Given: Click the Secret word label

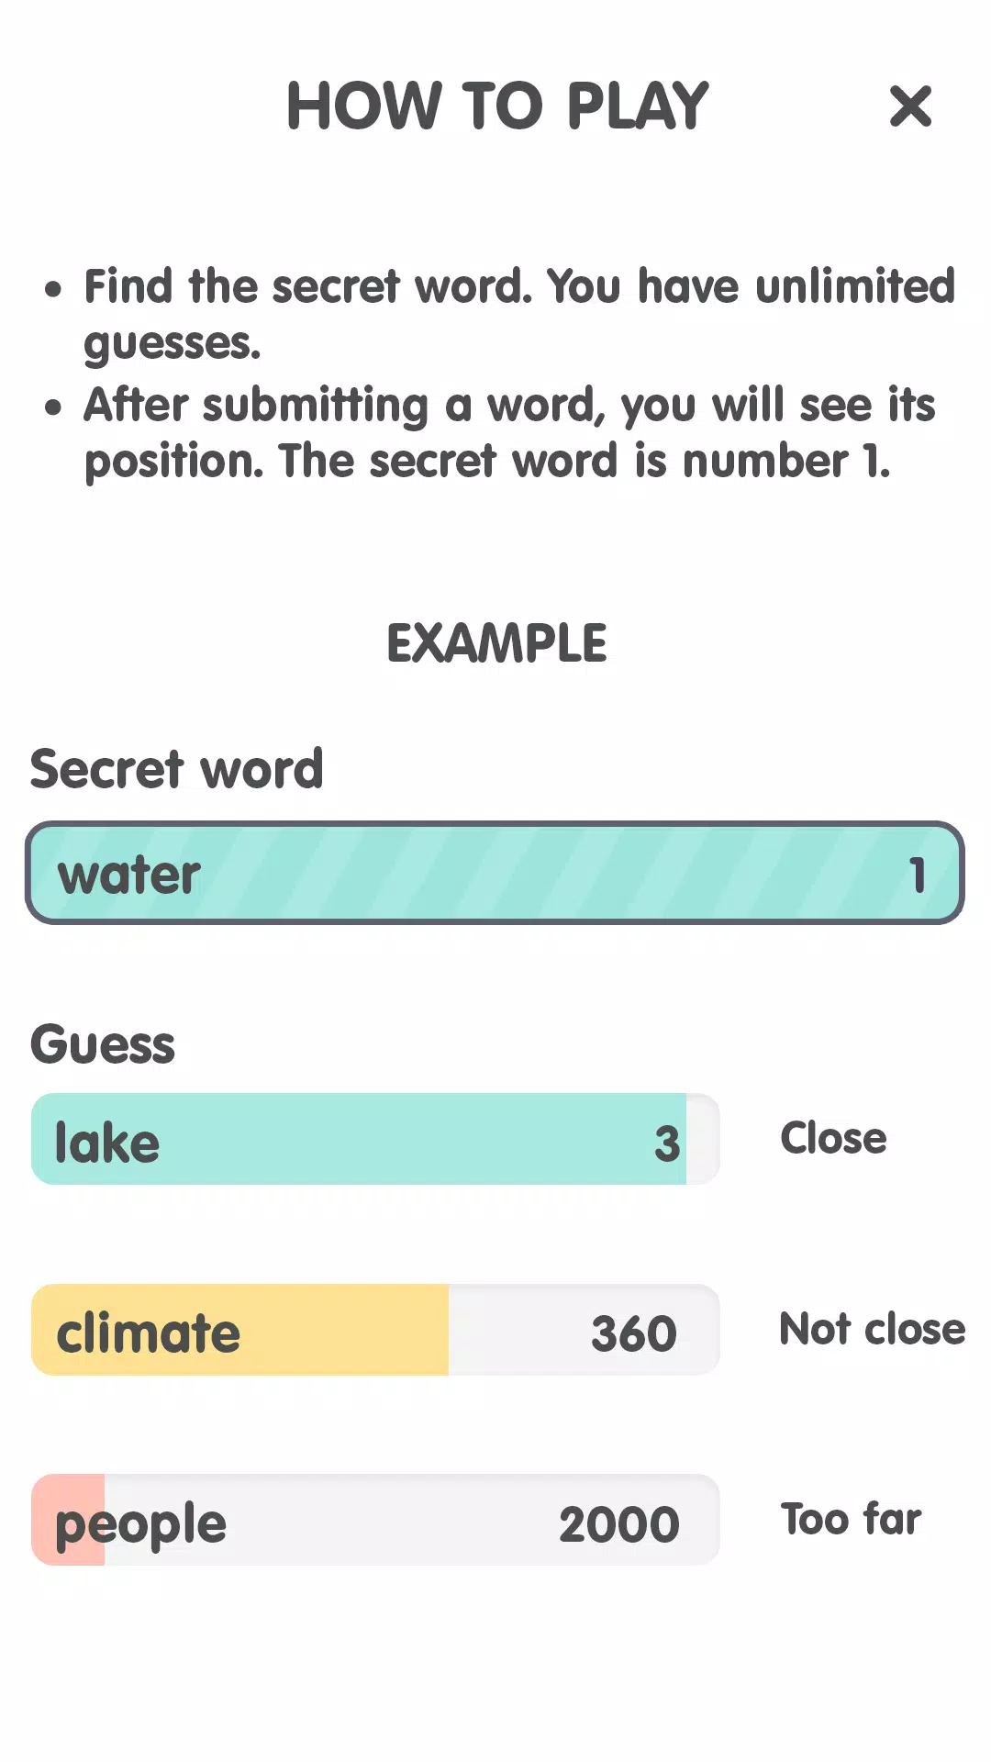Looking at the screenshot, I should pos(177,769).
